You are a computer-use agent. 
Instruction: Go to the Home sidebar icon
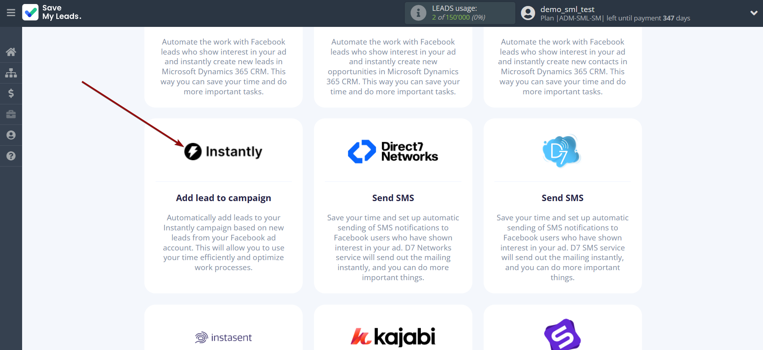coord(11,52)
